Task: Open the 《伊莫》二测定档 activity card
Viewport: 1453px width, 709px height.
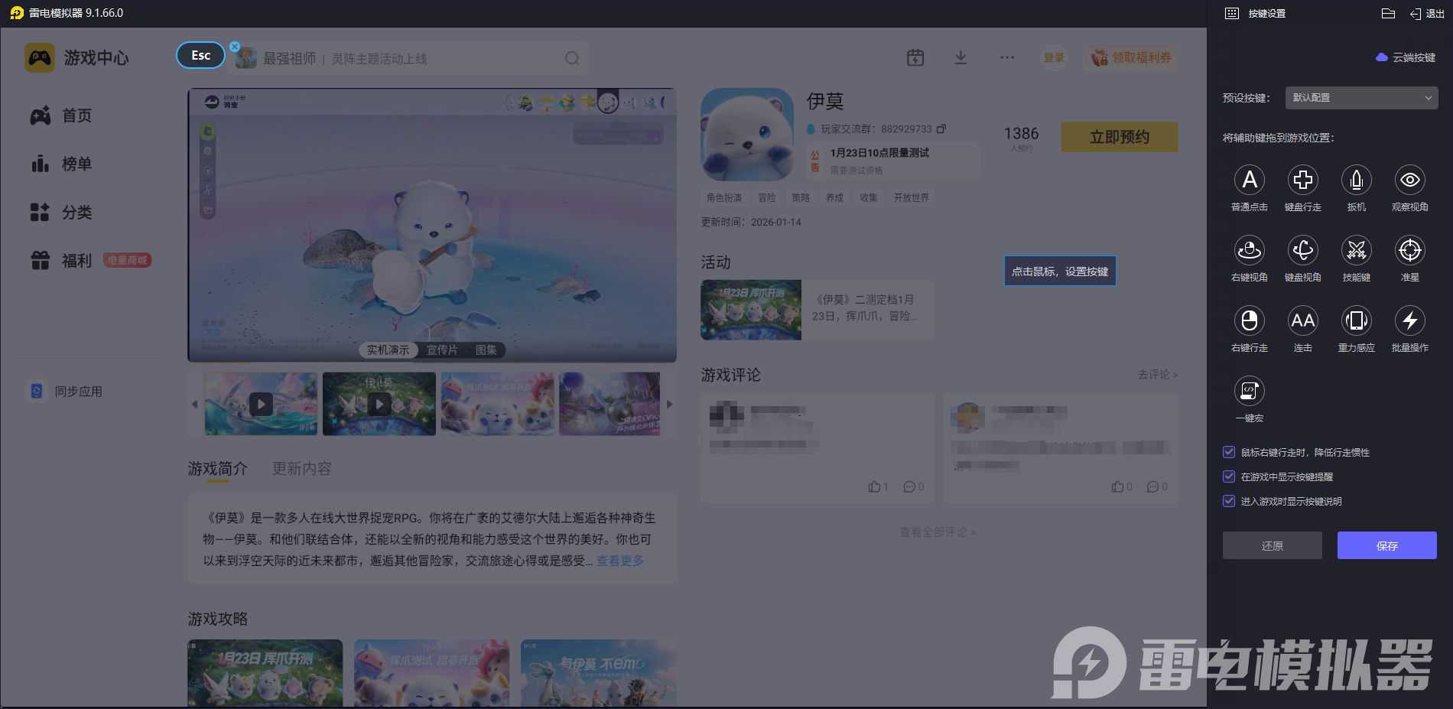Action: (818, 310)
